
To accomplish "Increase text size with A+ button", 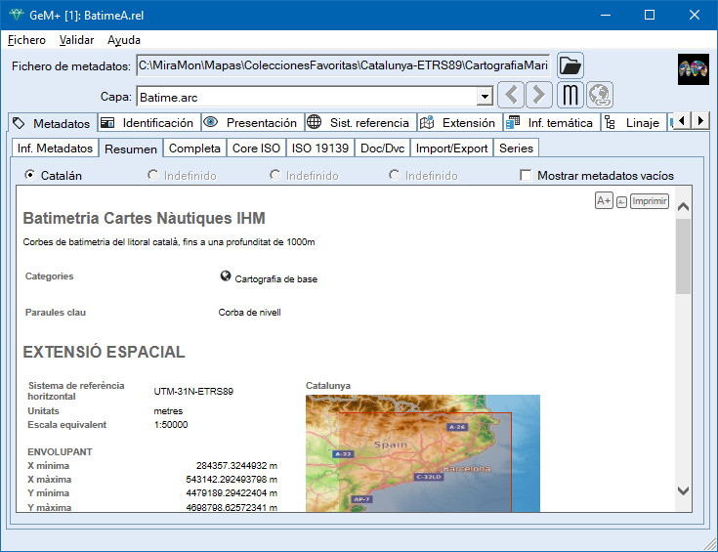I will (603, 200).
